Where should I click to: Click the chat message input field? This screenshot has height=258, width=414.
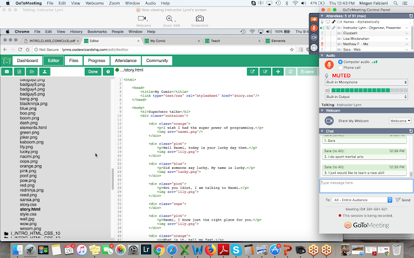pyautogui.click(x=366, y=186)
